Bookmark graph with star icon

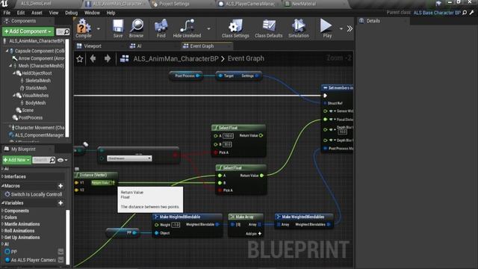click(x=80, y=58)
